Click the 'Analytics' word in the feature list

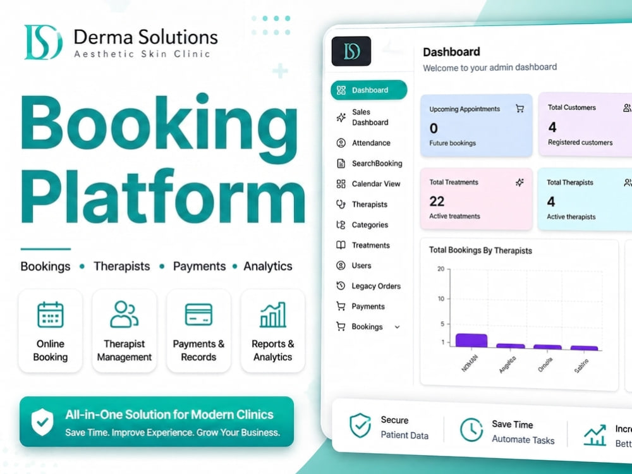tap(267, 266)
